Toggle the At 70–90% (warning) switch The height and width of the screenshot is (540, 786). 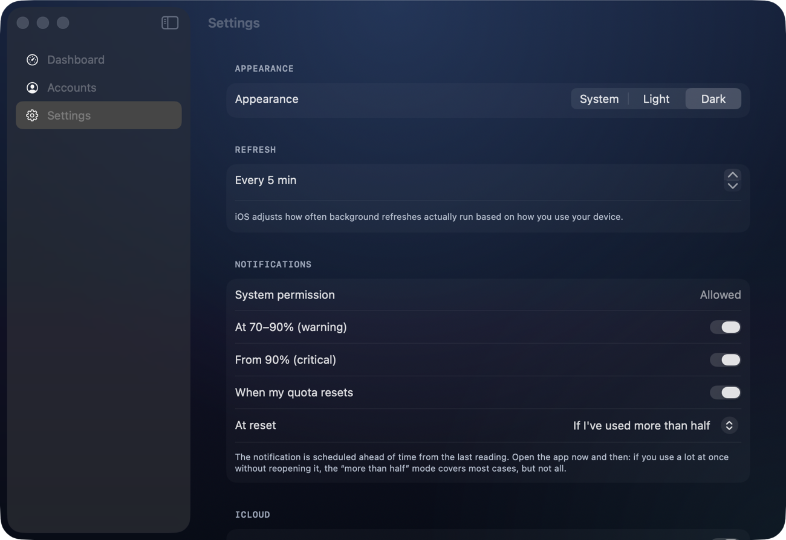(x=726, y=327)
